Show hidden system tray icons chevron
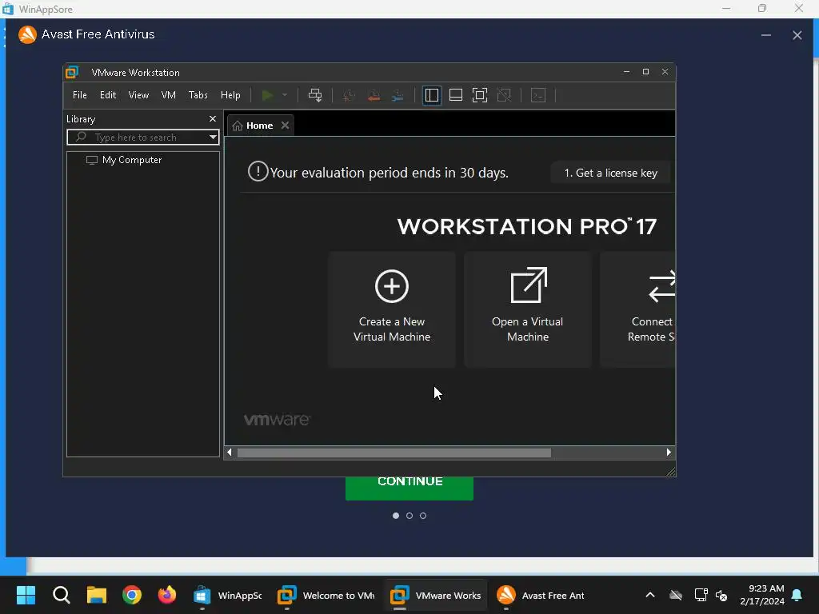 (x=649, y=595)
